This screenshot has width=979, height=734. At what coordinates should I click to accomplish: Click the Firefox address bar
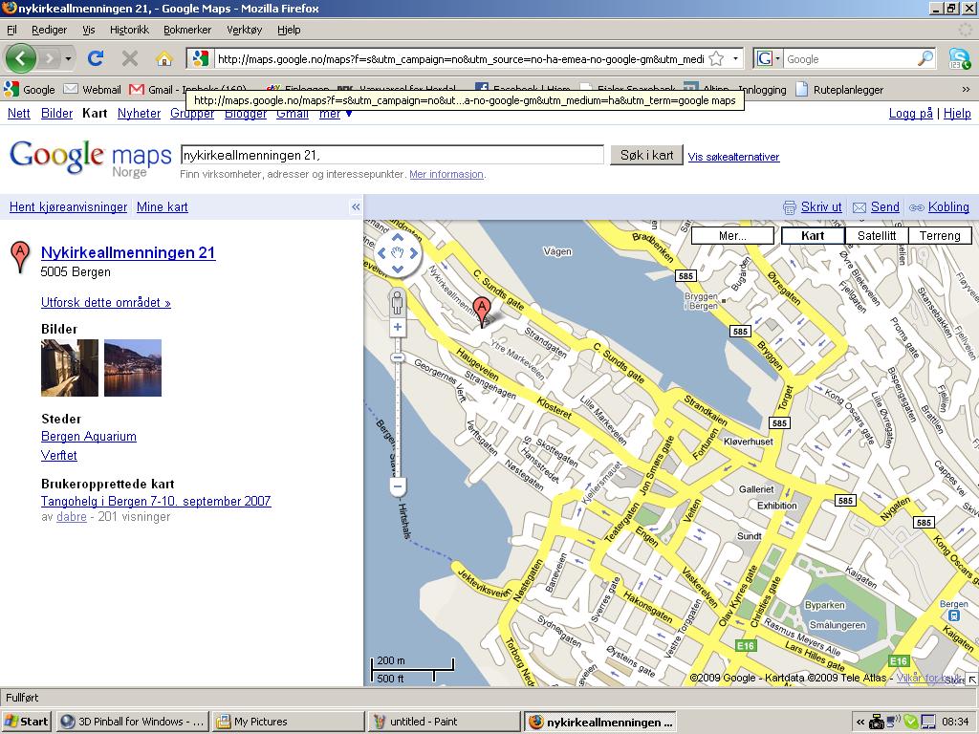point(460,58)
